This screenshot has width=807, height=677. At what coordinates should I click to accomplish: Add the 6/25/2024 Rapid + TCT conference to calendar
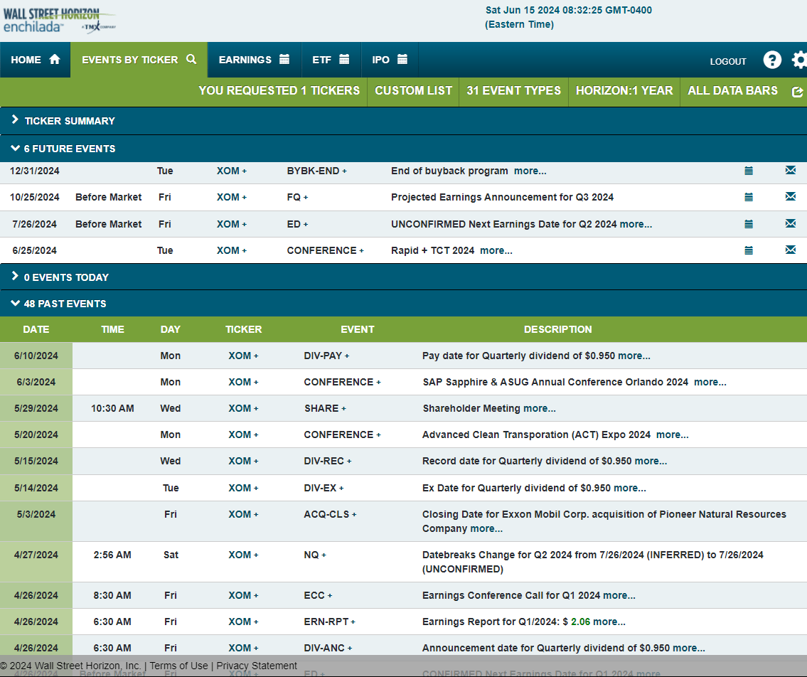pyautogui.click(x=749, y=251)
